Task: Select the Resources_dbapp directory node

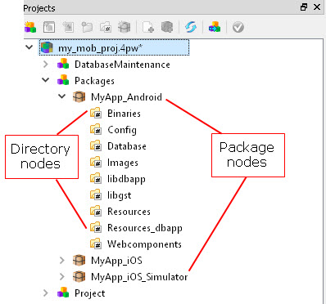Action: click(145, 228)
